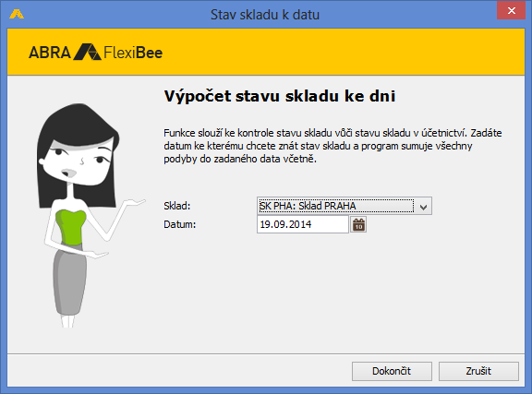Click the FlexiBee app icon in the title bar
Viewport: 532px width, 394px height.
17,14
